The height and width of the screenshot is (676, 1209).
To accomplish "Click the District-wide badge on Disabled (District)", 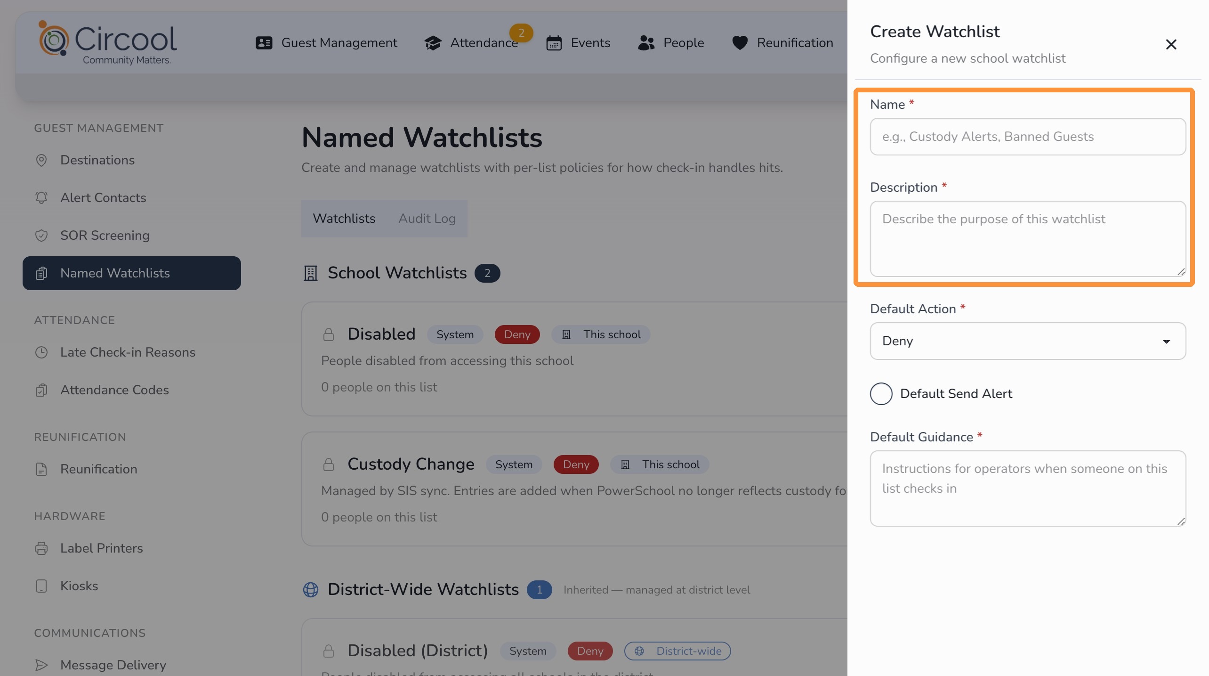I will pyautogui.click(x=677, y=651).
